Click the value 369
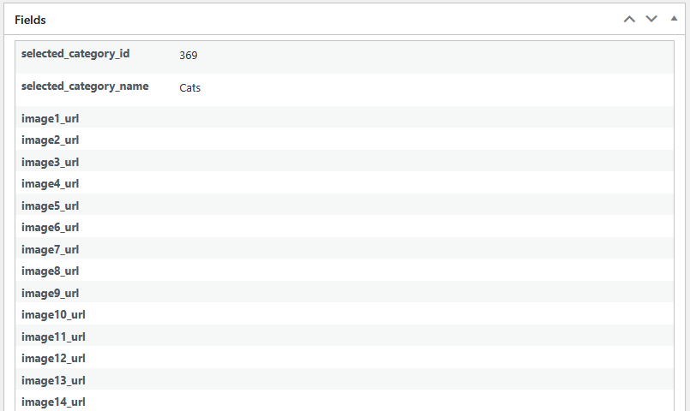Image resolution: width=690 pixels, height=411 pixels. [189, 55]
